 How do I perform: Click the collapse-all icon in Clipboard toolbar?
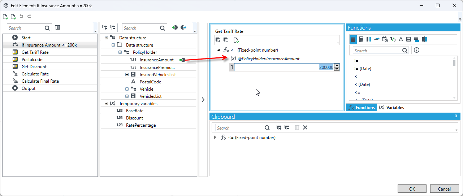287,127
